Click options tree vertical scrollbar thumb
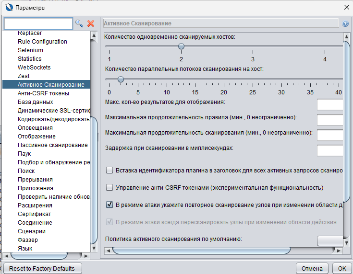 click(x=94, y=180)
